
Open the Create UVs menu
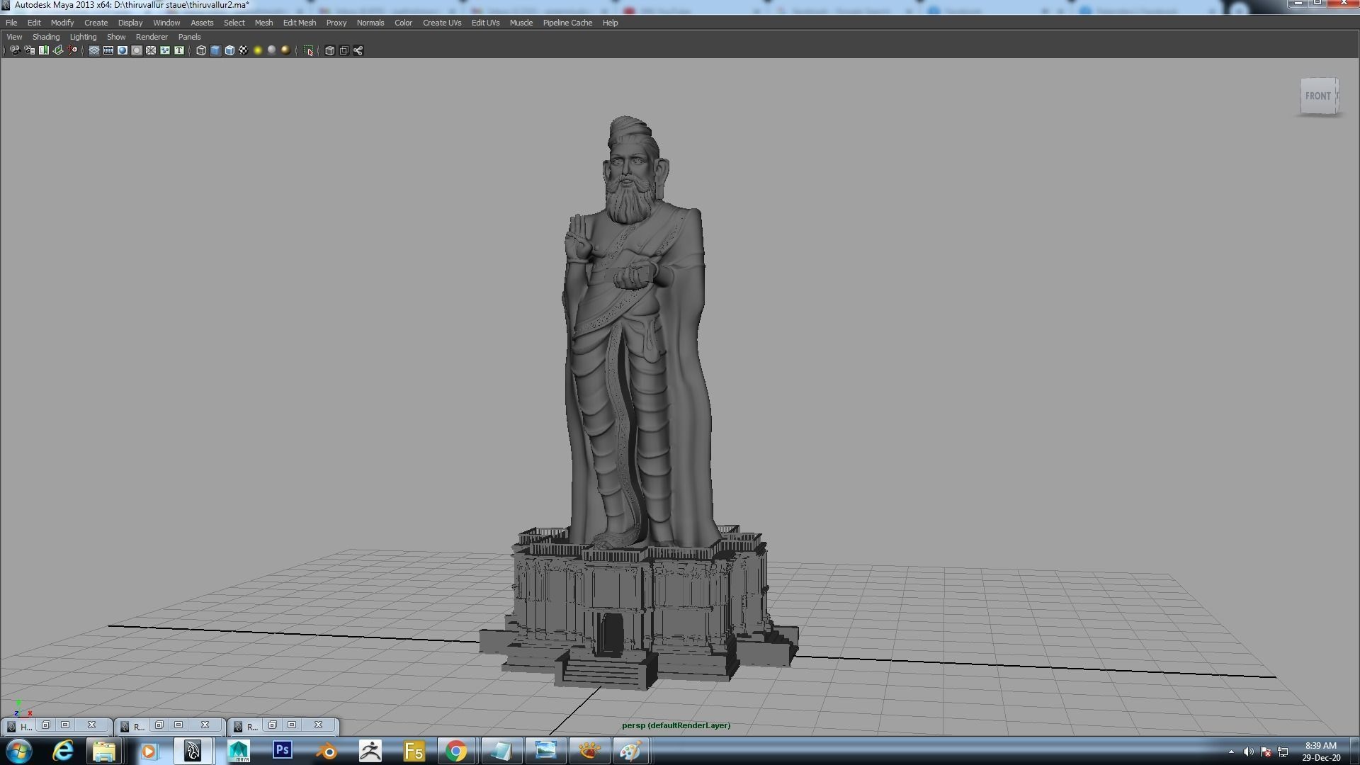coord(442,23)
